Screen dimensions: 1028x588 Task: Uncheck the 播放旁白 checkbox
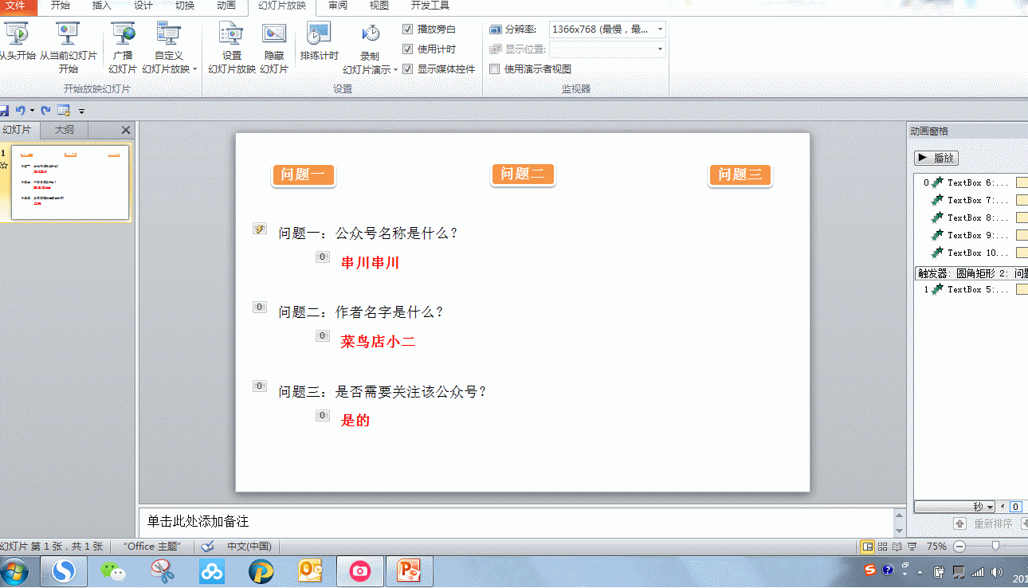point(407,29)
